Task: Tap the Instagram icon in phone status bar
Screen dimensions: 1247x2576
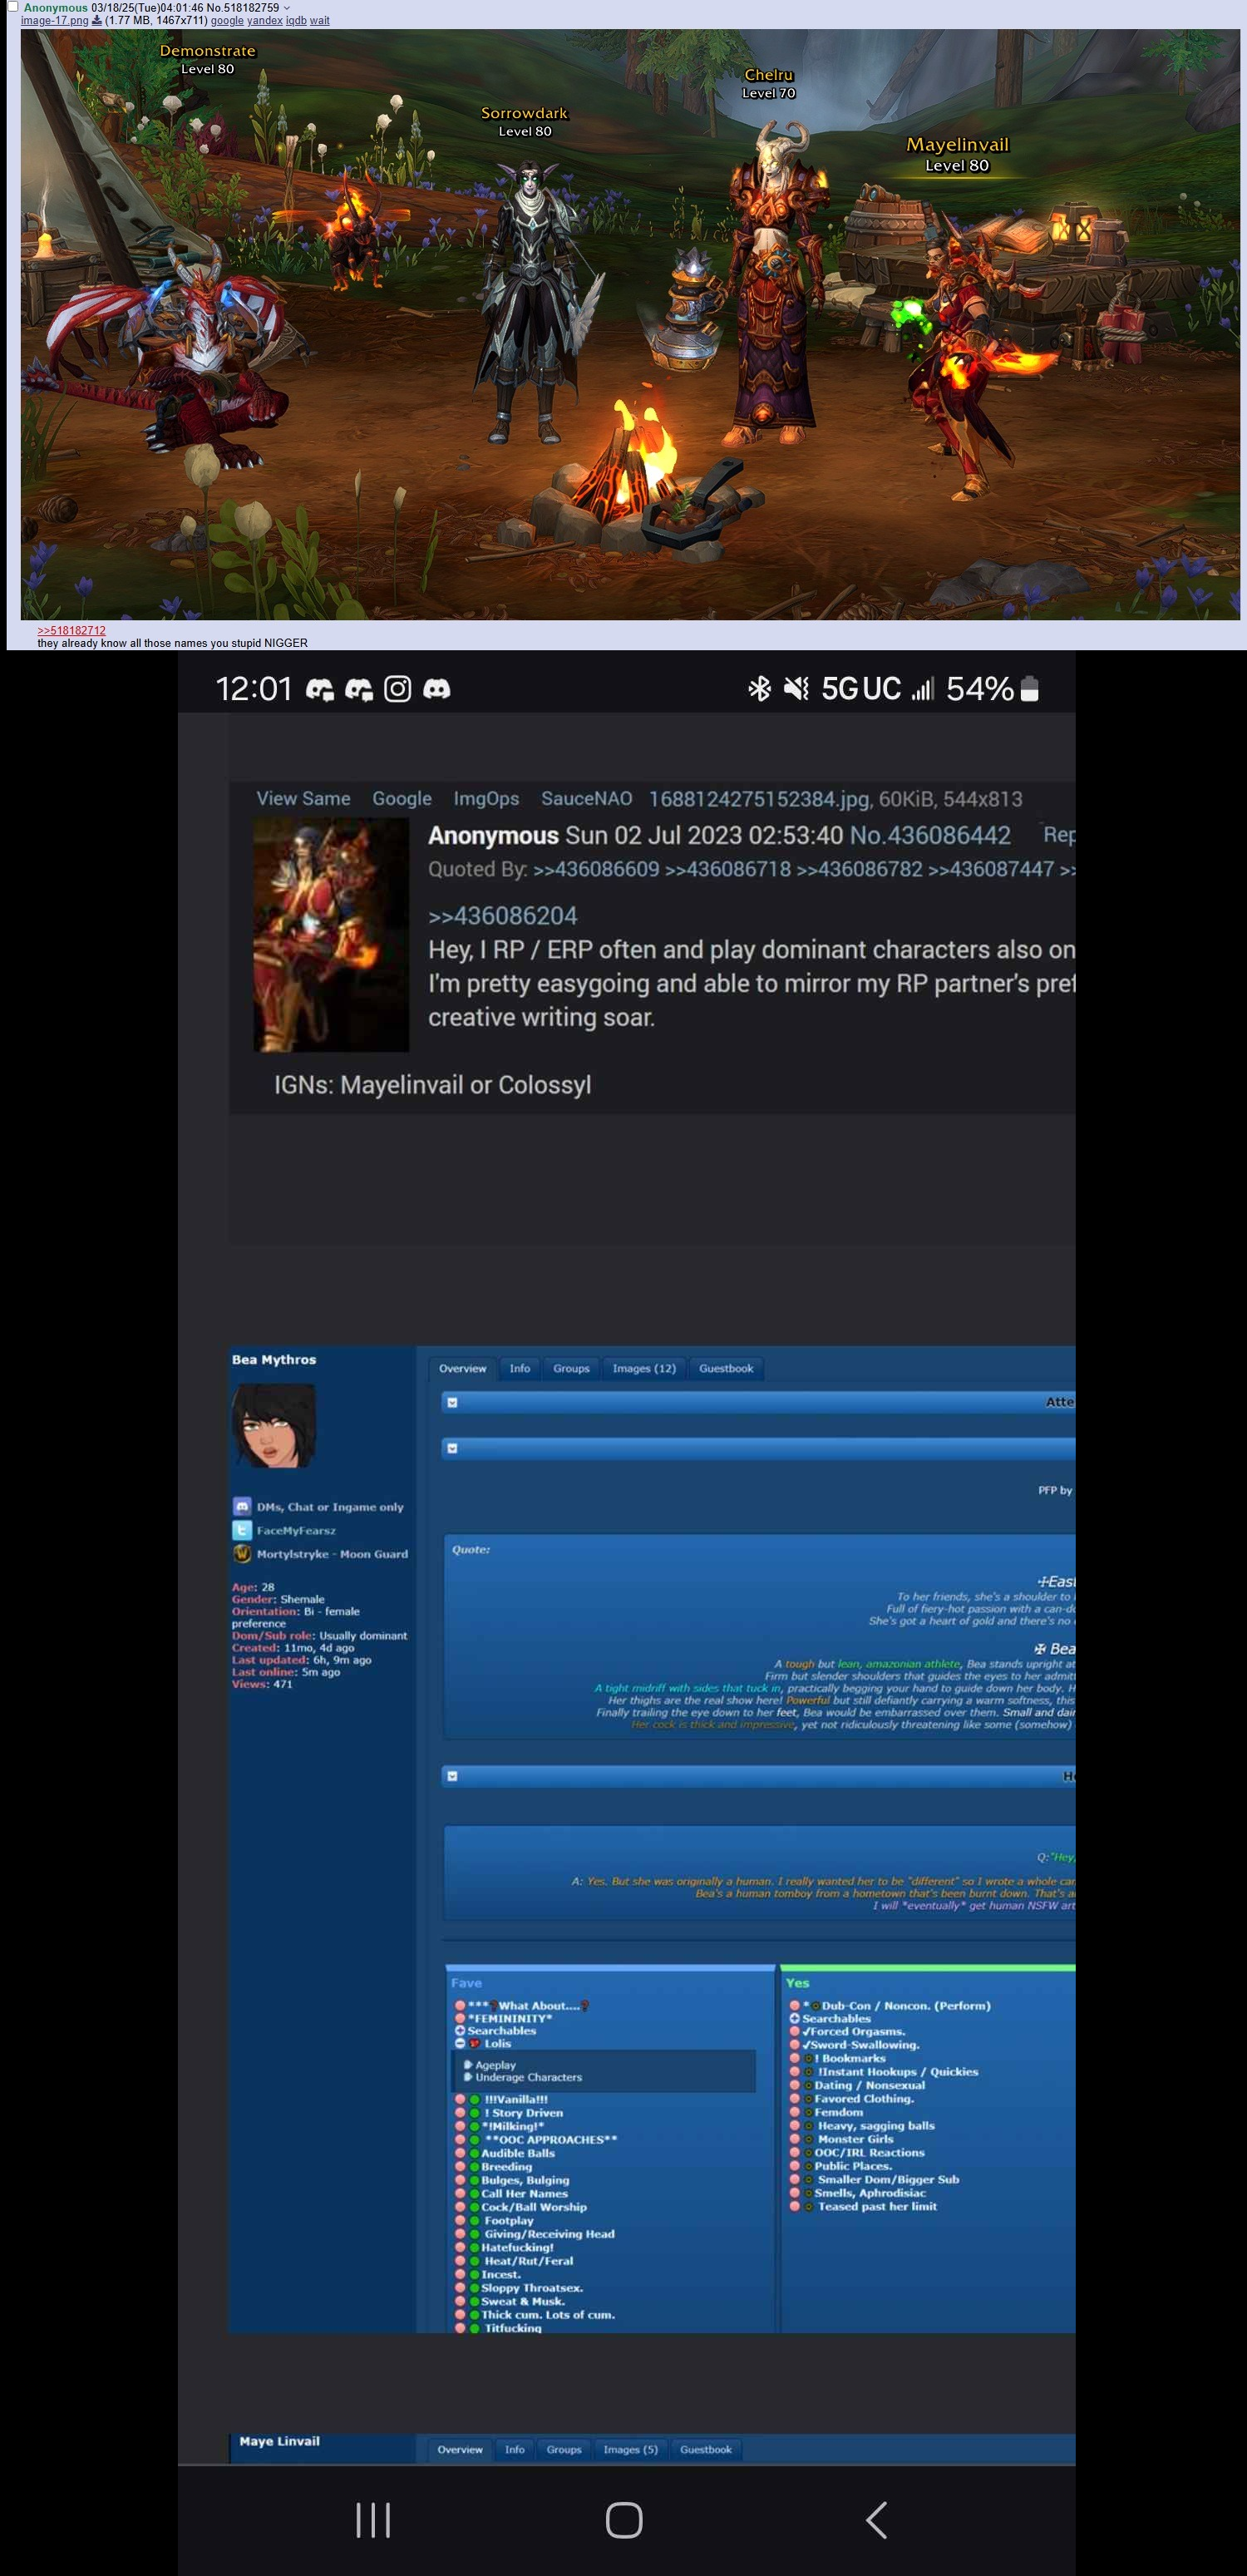Action: point(397,689)
